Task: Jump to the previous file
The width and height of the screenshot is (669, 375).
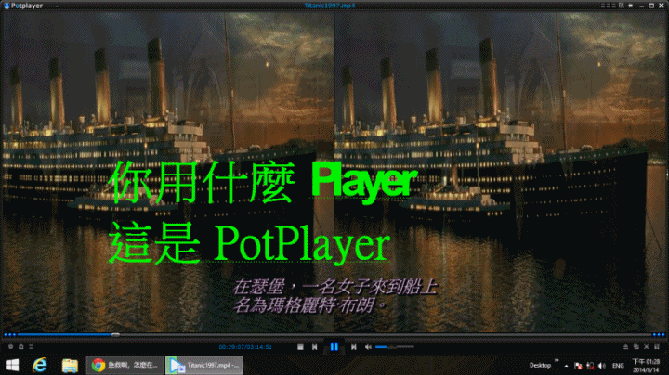Action: 314,347
